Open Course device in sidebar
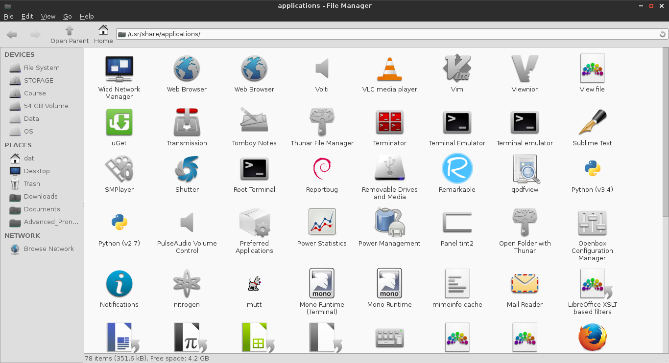The image size is (669, 363). tap(42, 93)
